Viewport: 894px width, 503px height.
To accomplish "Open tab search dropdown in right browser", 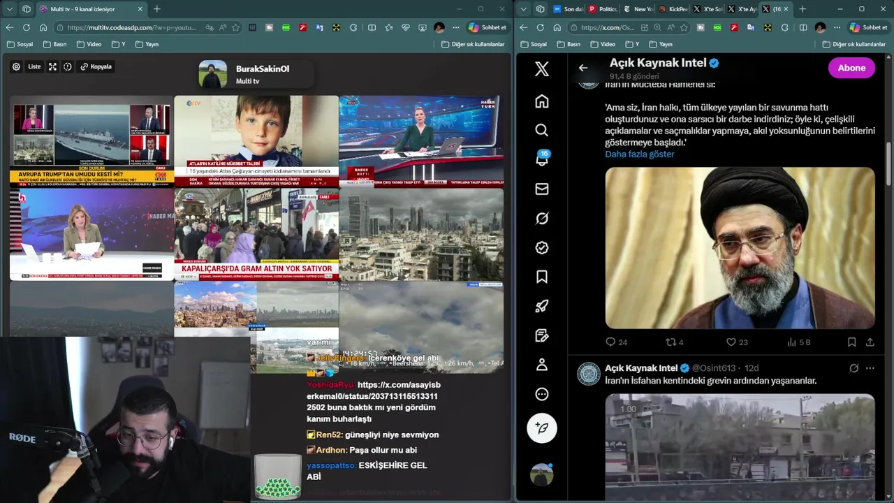I will coord(524,9).
